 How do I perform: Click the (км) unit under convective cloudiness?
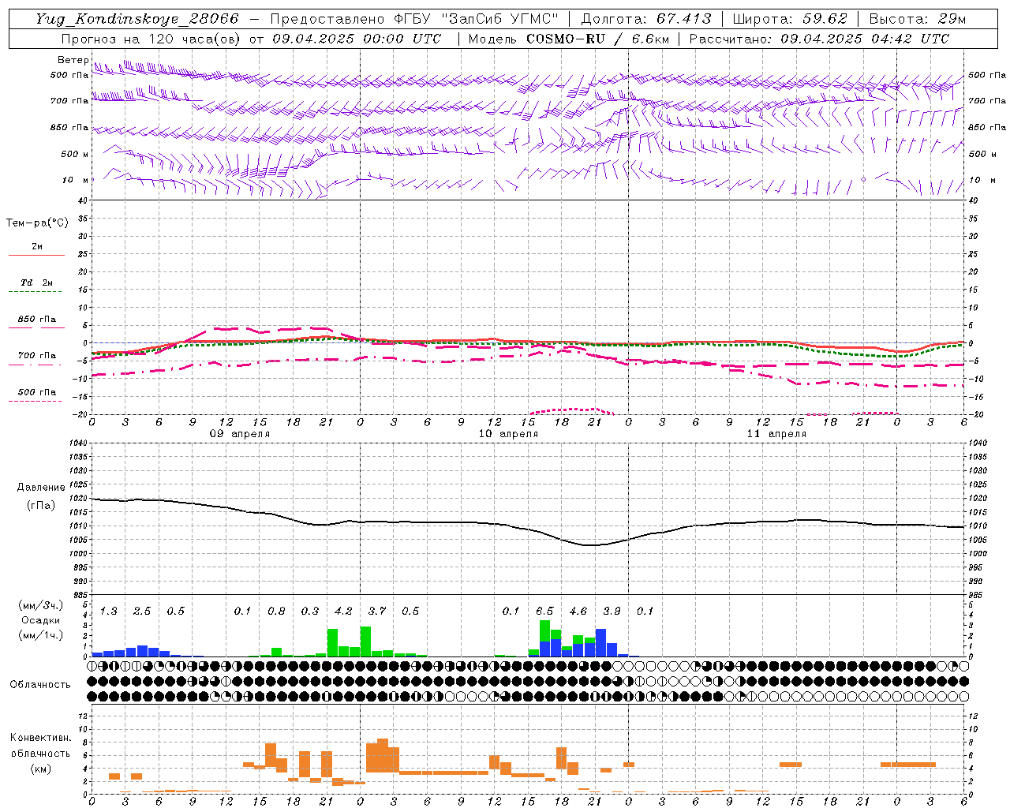click(41, 769)
